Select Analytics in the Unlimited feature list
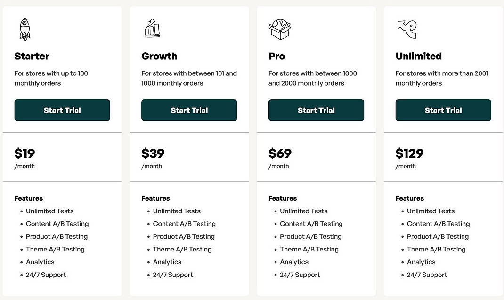Screen dimensions: 504x300 421,262
